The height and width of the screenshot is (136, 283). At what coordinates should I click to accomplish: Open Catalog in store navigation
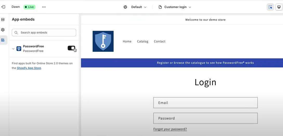click(x=143, y=41)
